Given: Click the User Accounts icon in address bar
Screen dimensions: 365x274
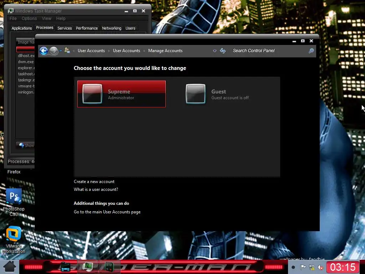Looking at the screenshot, I should (x=67, y=50).
